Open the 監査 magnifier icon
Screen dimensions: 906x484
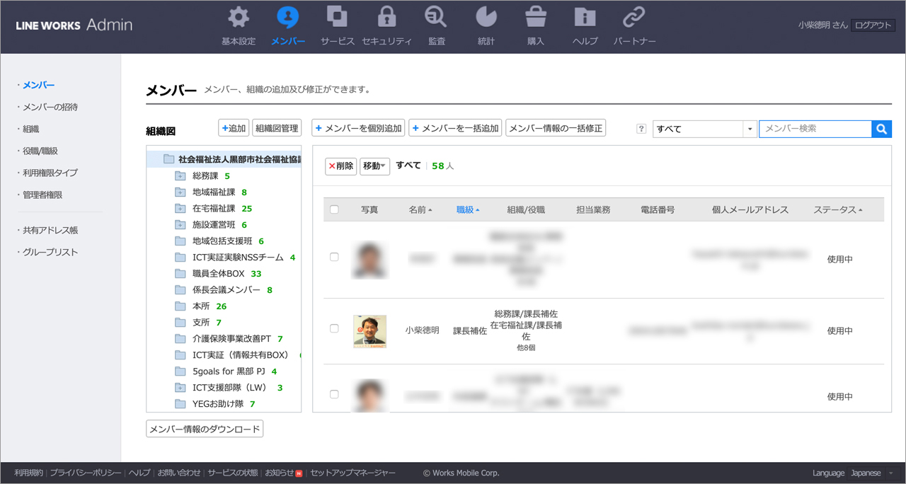tap(436, 18)
